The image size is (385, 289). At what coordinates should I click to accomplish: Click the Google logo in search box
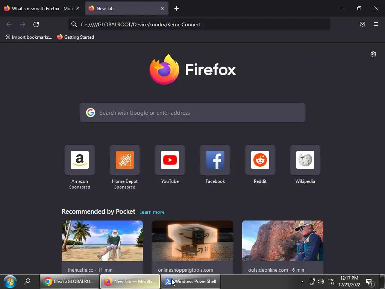(x=91, y=113)
